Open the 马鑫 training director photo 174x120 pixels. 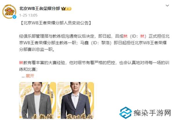point(76,100)
